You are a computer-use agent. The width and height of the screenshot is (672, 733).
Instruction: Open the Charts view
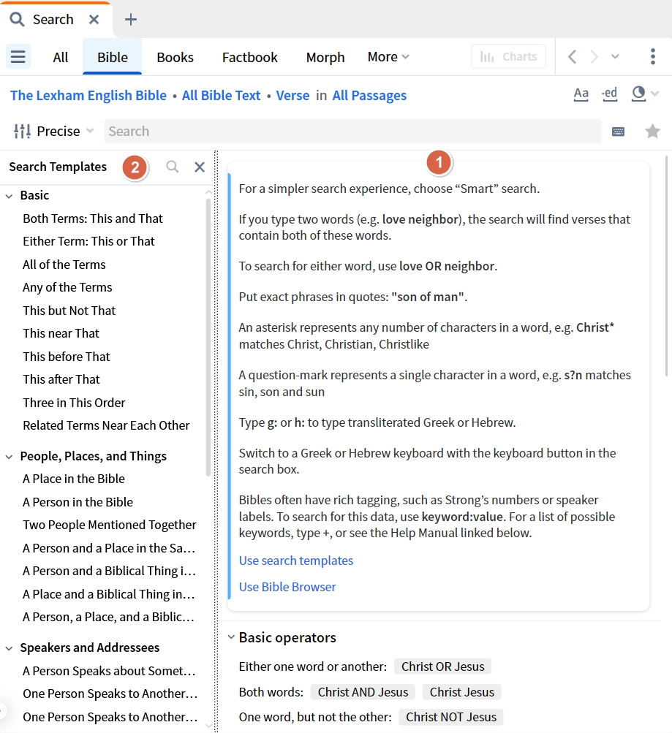508,56
